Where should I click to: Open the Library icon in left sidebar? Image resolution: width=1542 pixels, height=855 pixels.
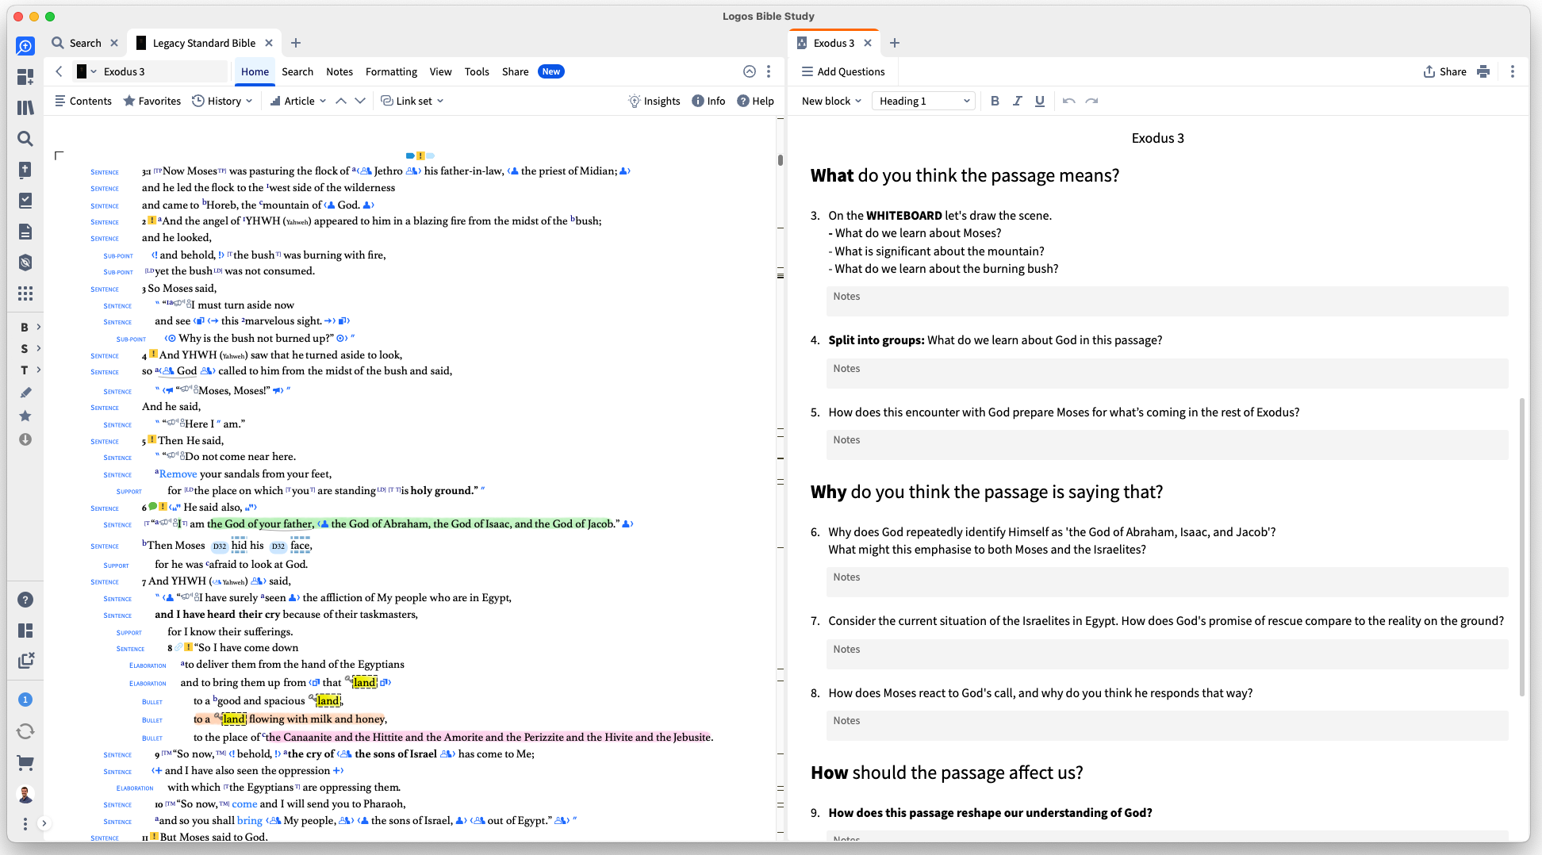coord(25,107)
